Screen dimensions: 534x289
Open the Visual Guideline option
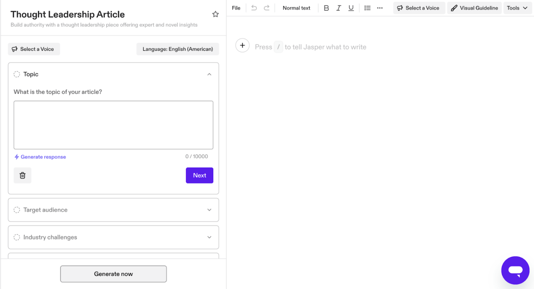point(474,8)
